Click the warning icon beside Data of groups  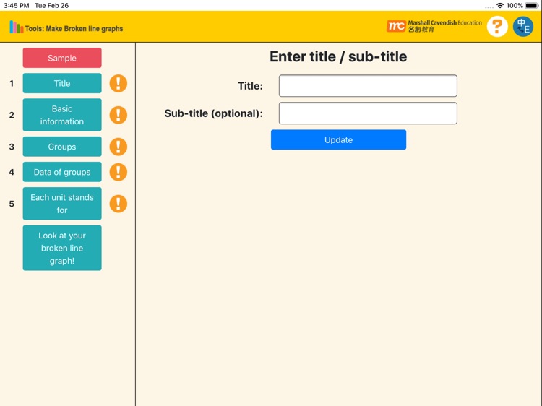point(119,172)
